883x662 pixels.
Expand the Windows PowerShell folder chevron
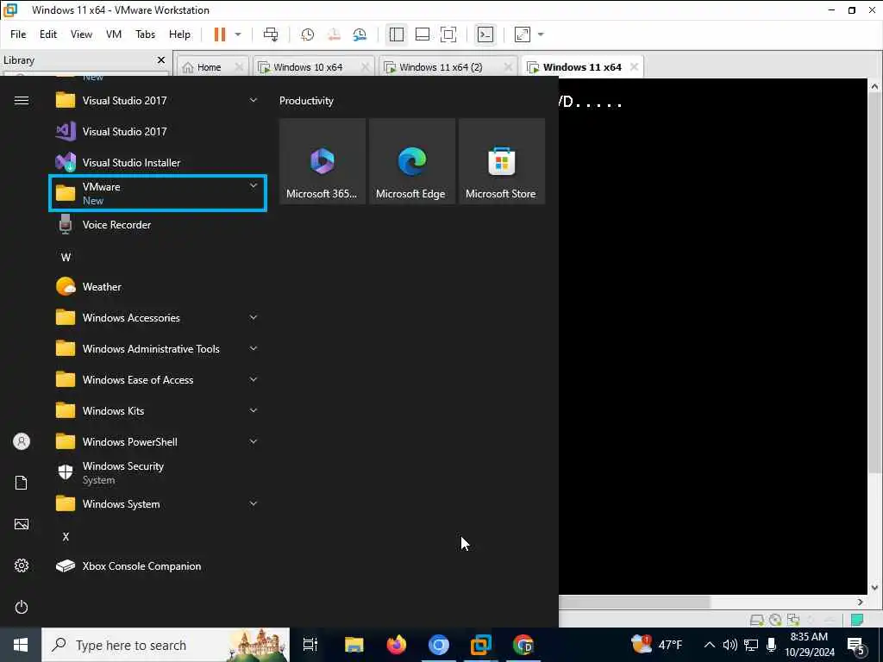254,441
